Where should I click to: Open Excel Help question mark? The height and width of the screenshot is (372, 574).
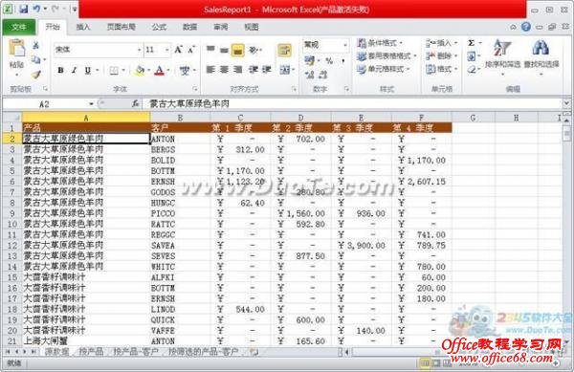(525, 27)
